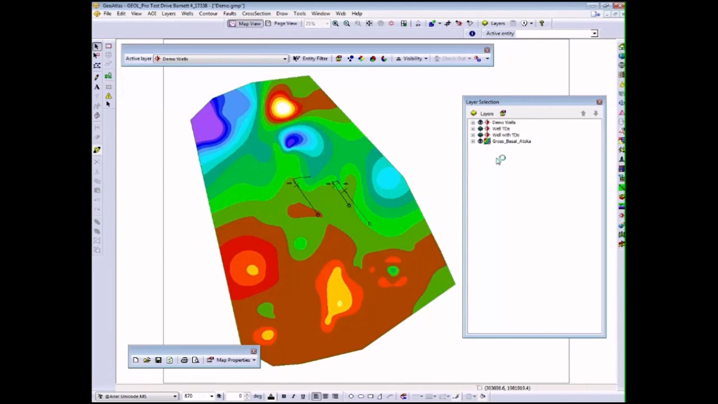Screen dimensions: 718x404
Task: Toggle visibility of the Gross_Basal_Atoka layer
Action: point(480,141)
